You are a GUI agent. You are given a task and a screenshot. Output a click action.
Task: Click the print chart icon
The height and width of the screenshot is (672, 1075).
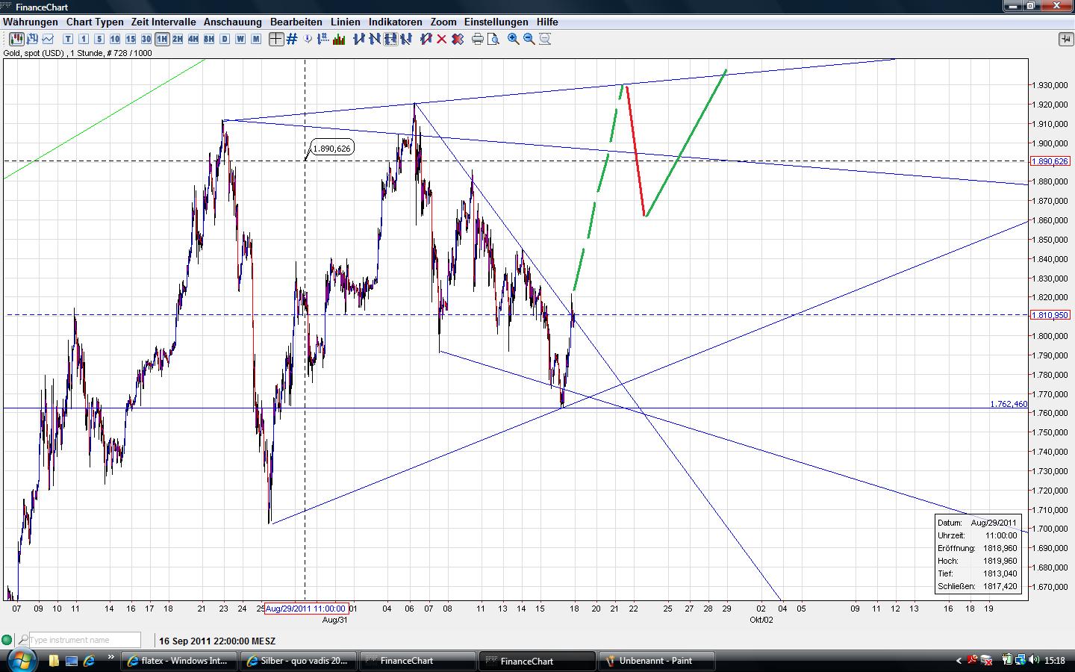click(478, 39)
